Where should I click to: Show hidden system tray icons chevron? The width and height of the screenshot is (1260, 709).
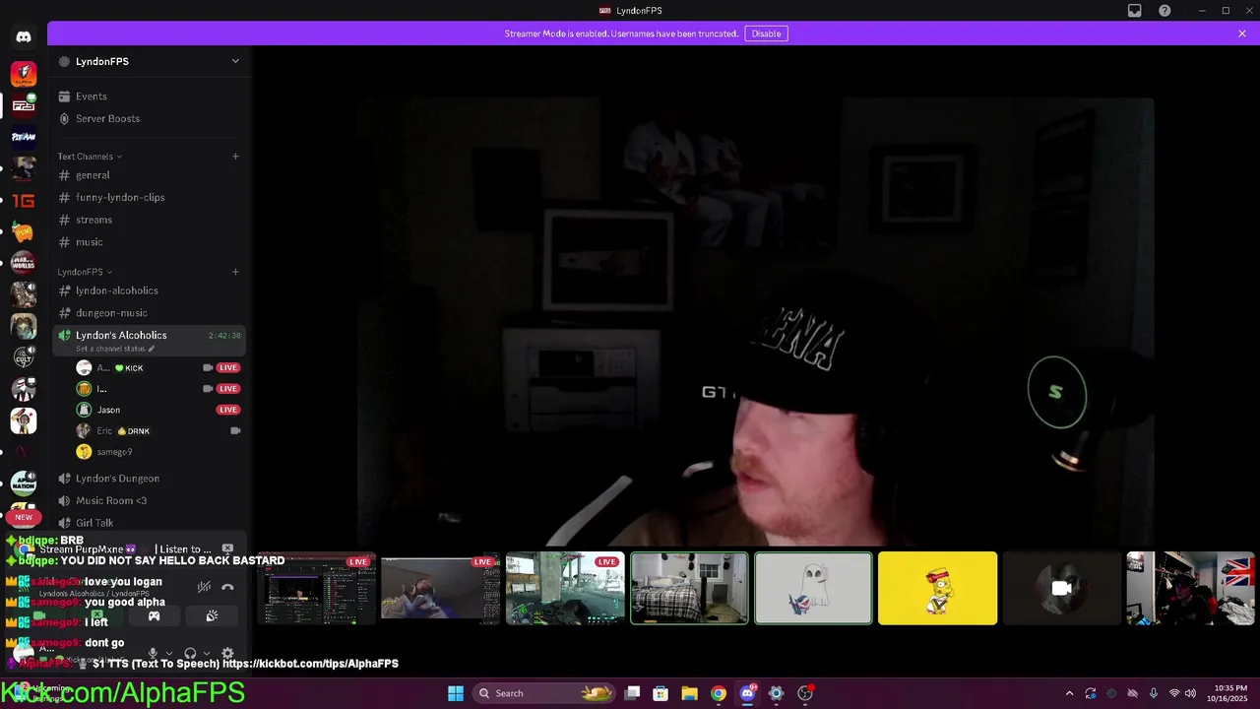(1070, 693)
